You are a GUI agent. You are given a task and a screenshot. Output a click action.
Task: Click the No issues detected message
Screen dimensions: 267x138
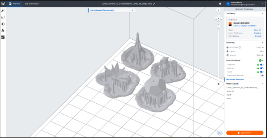(235, 79)
